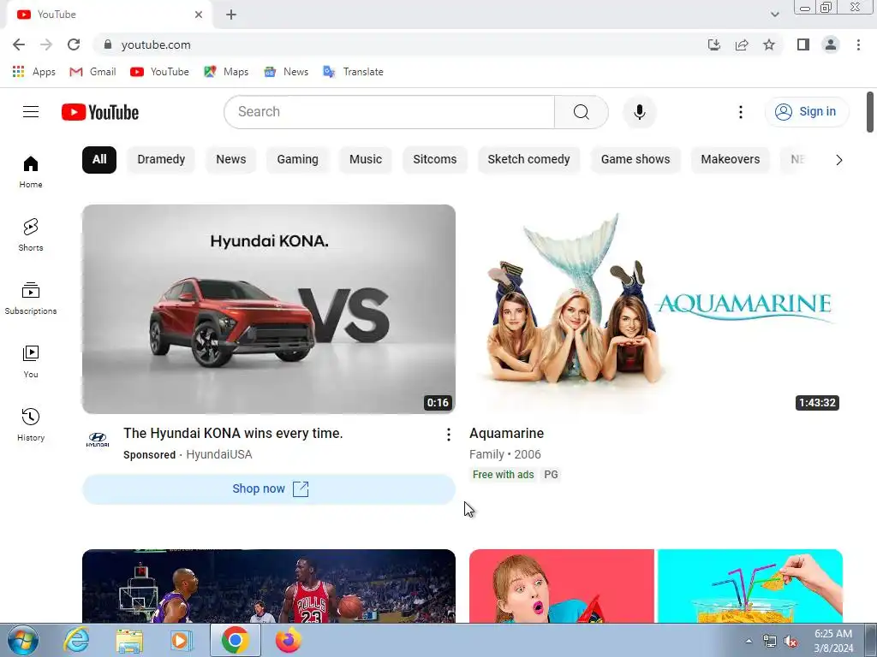This screenshot has height=657, width=877.
Task: Click the YouTube logo
Action: tap(100, 112)
